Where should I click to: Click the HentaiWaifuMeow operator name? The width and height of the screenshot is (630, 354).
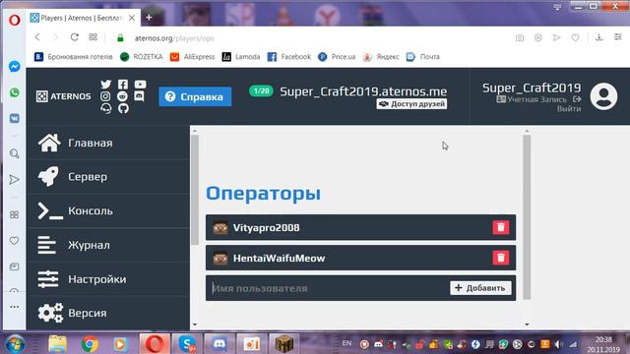279,258
